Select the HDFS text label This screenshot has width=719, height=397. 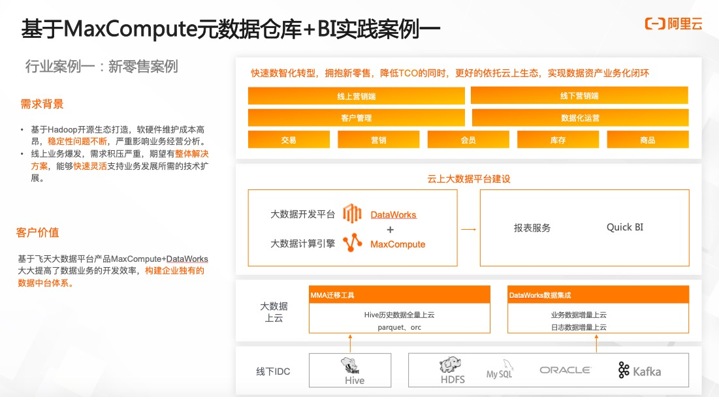tap(453, 379)
